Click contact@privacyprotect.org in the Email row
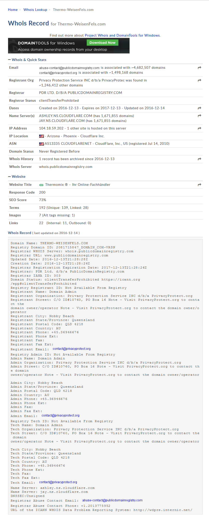Screen dimensions: 209x519 pos(58,73)
